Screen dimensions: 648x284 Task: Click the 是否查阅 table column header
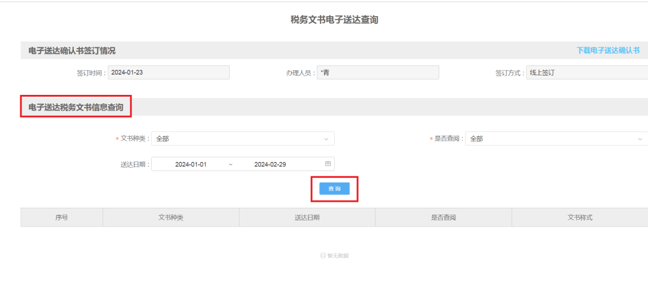point(443,217)
